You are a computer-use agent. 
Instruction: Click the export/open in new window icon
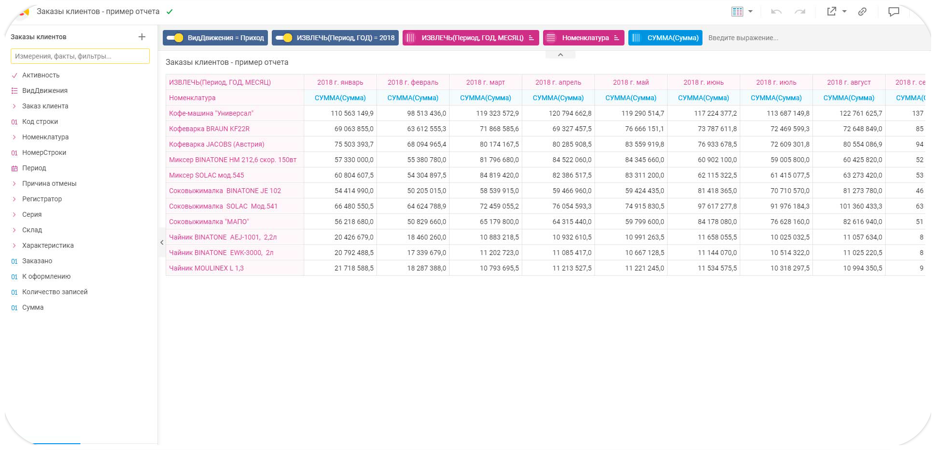[832, 12]
